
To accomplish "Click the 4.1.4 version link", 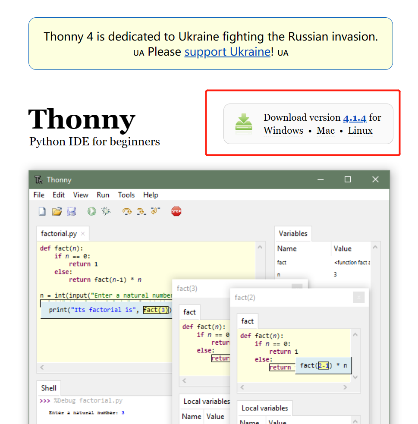I will [355, 118].
